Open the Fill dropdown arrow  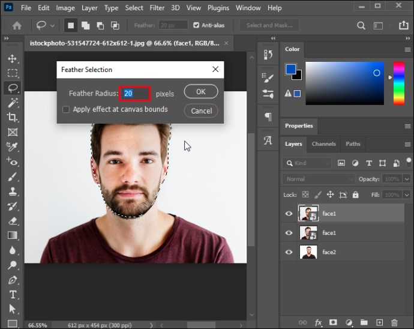tap(407, 195)
